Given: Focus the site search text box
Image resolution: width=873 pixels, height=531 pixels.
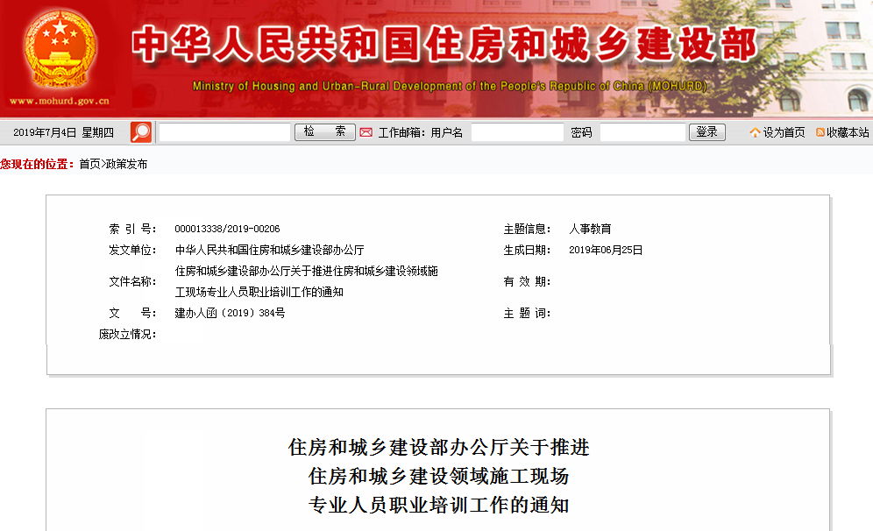Looking at the screenshot, I should [224, 132].
